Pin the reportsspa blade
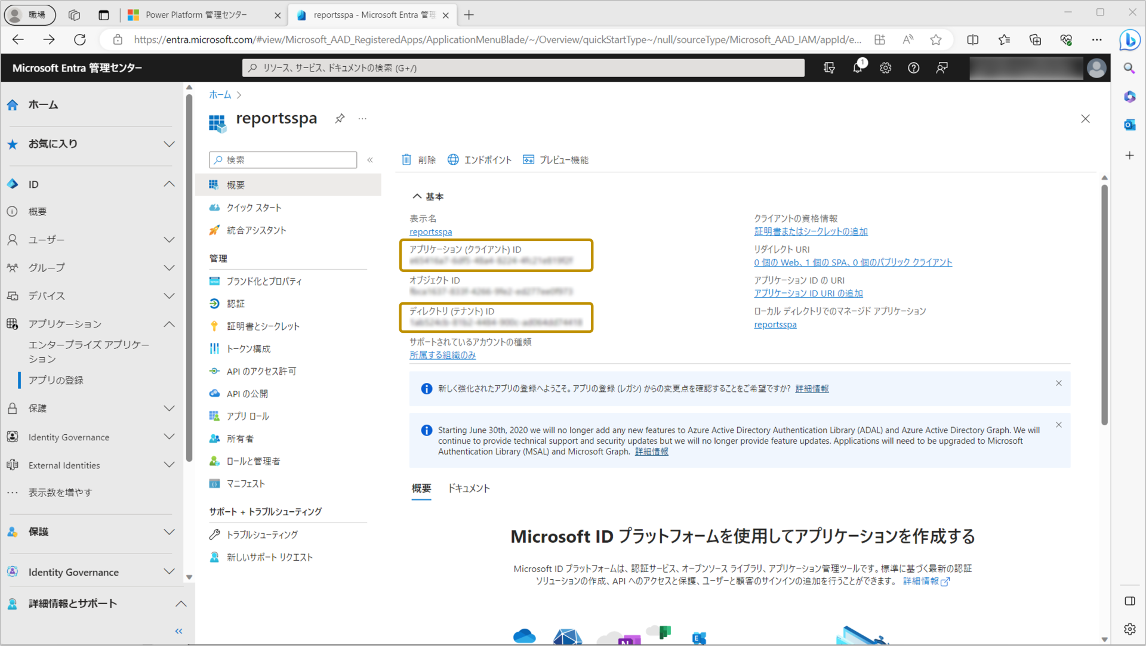1146x646 pixels. [340, 118]
